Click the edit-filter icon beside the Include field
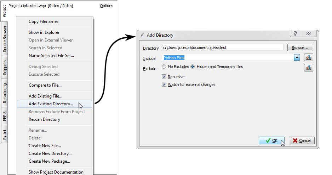Image resolution: width=332 pixels, height=175 pixels. coord(308,58)
